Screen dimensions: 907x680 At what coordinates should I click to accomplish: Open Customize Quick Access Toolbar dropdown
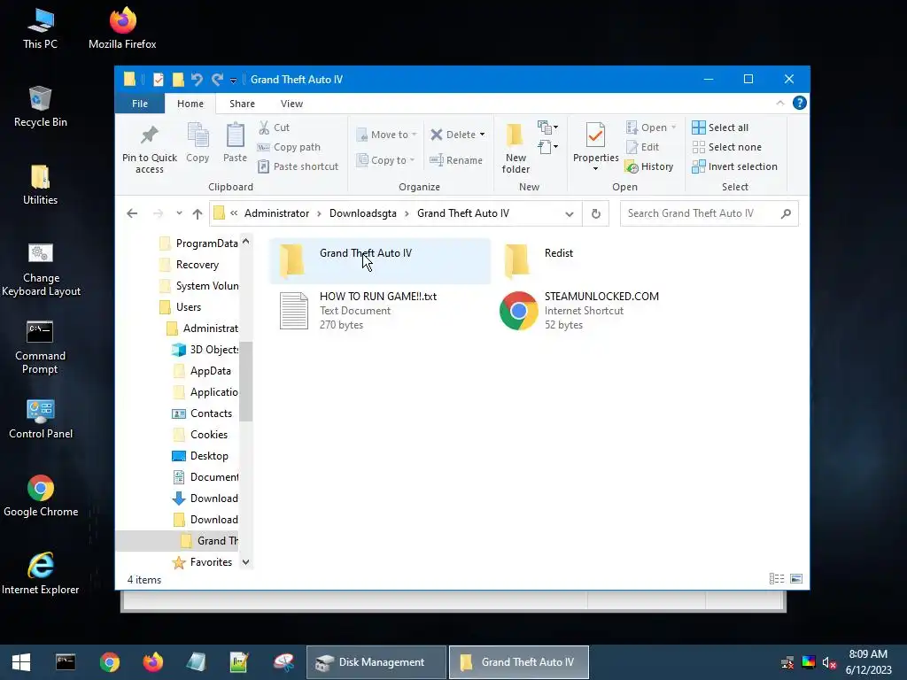pyautogui.click(x=233, y=81)
